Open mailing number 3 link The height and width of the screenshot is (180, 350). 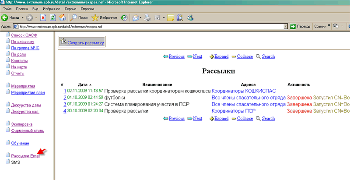point(65,104)
